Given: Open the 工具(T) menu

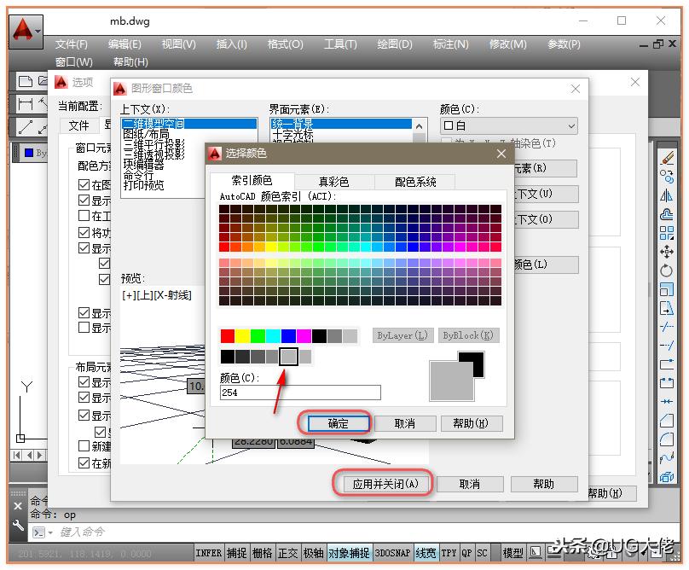Looking at the screenshot, I should click(340, 44).
